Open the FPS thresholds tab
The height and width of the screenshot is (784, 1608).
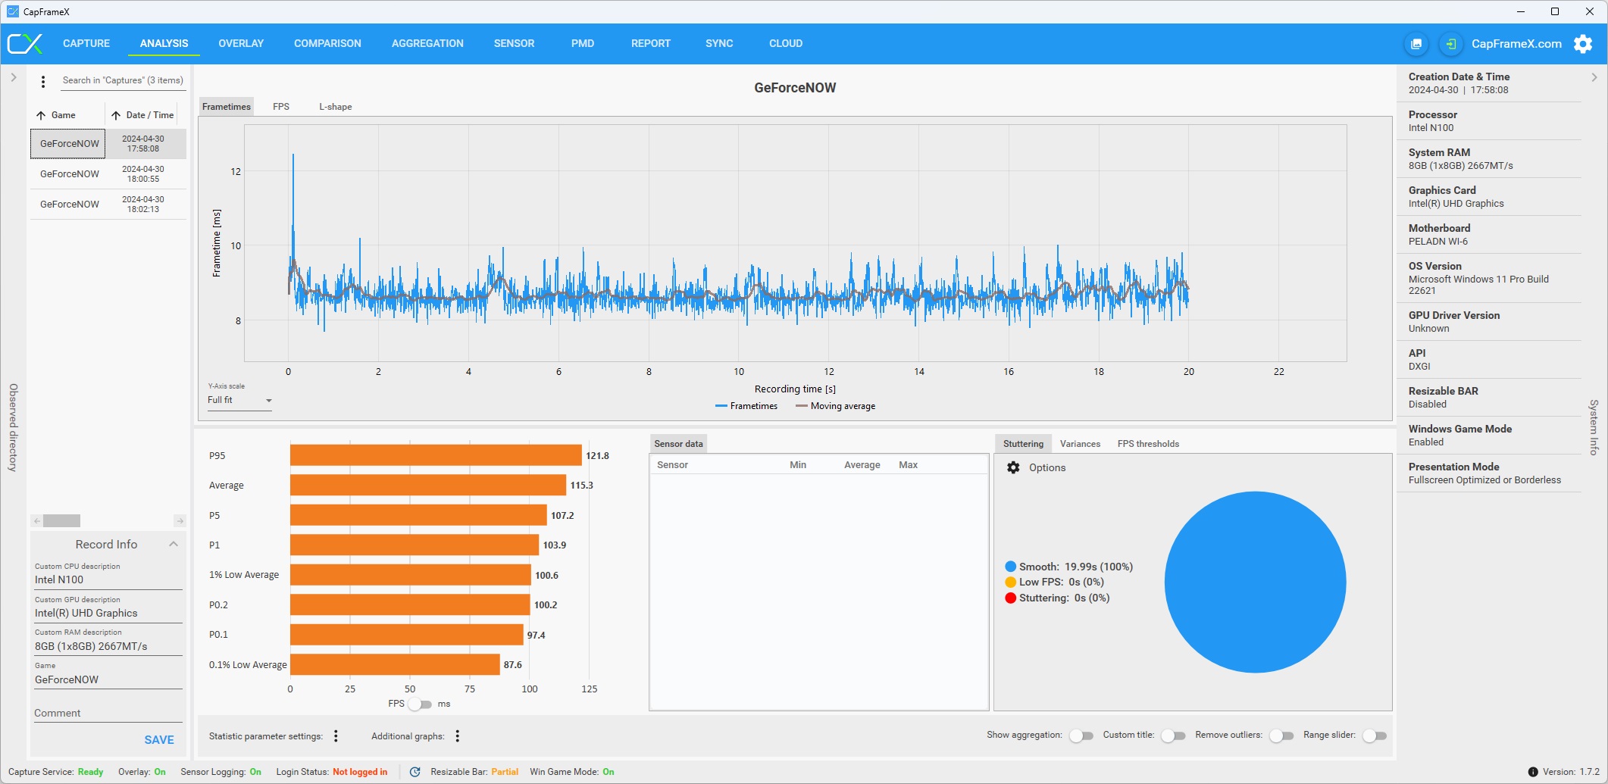(x=1148, y=444)
